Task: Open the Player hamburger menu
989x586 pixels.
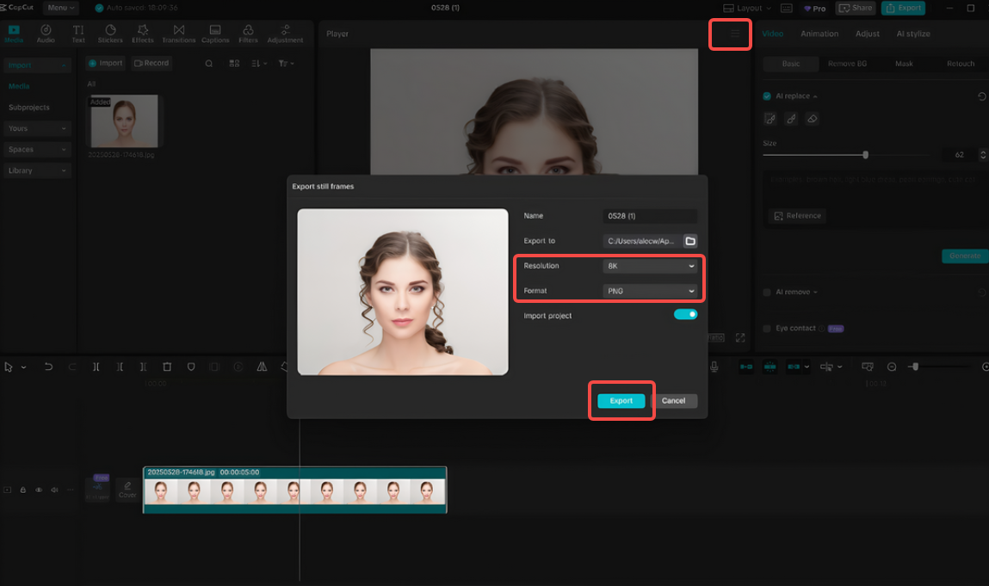Action: pos(734,34)
